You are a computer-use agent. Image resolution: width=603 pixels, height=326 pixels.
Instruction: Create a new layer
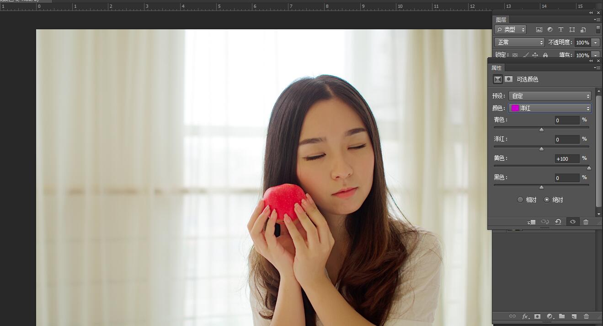(574, 316)
